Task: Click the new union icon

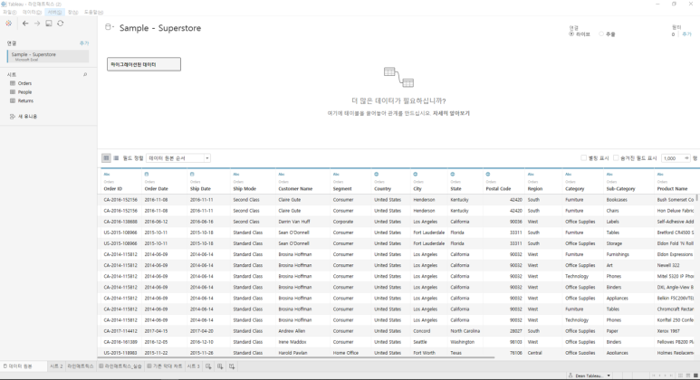Action: (13, 116)
